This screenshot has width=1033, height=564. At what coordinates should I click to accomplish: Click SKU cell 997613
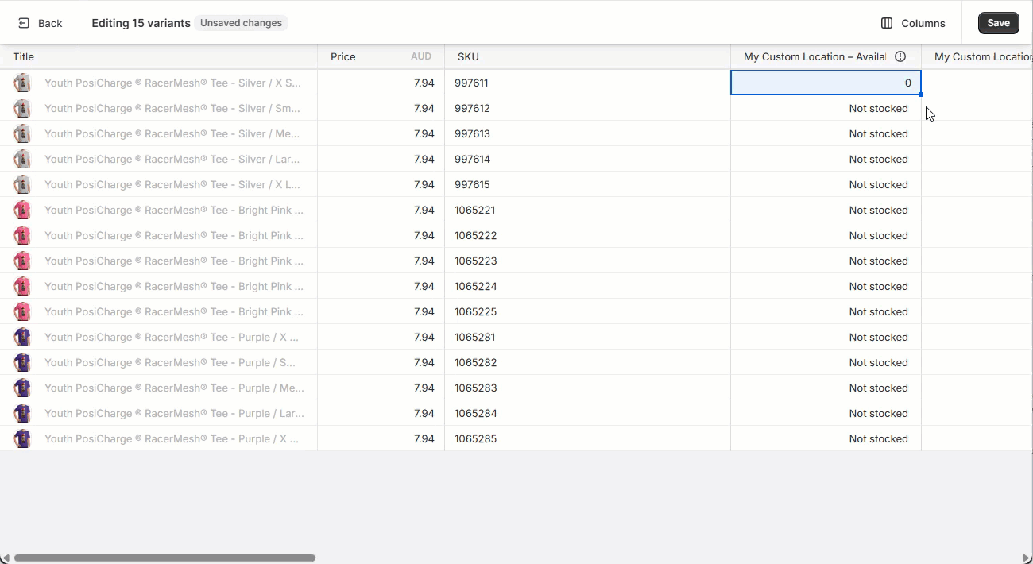coord(588,133)
